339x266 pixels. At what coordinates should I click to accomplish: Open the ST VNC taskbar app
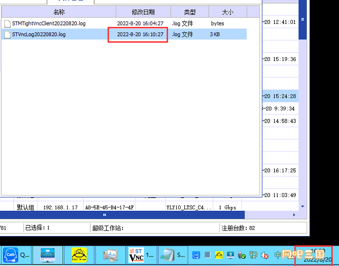point(142,255)
